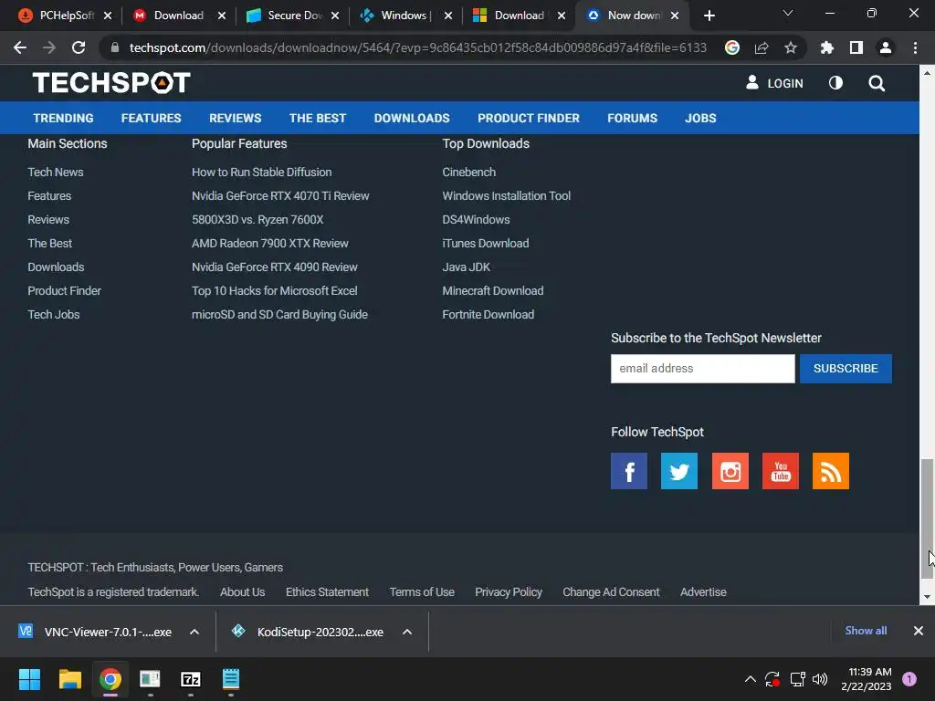The height and width of the screenshot is (701, 935).
Task: Click the address bar URL
Action: [417, 47]
